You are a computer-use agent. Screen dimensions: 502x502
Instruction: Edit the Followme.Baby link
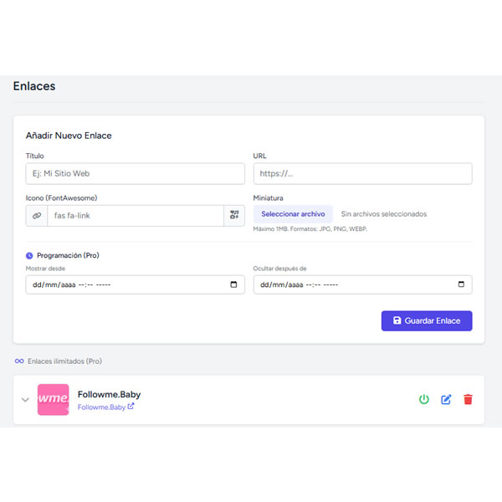[x=446, y=399]
